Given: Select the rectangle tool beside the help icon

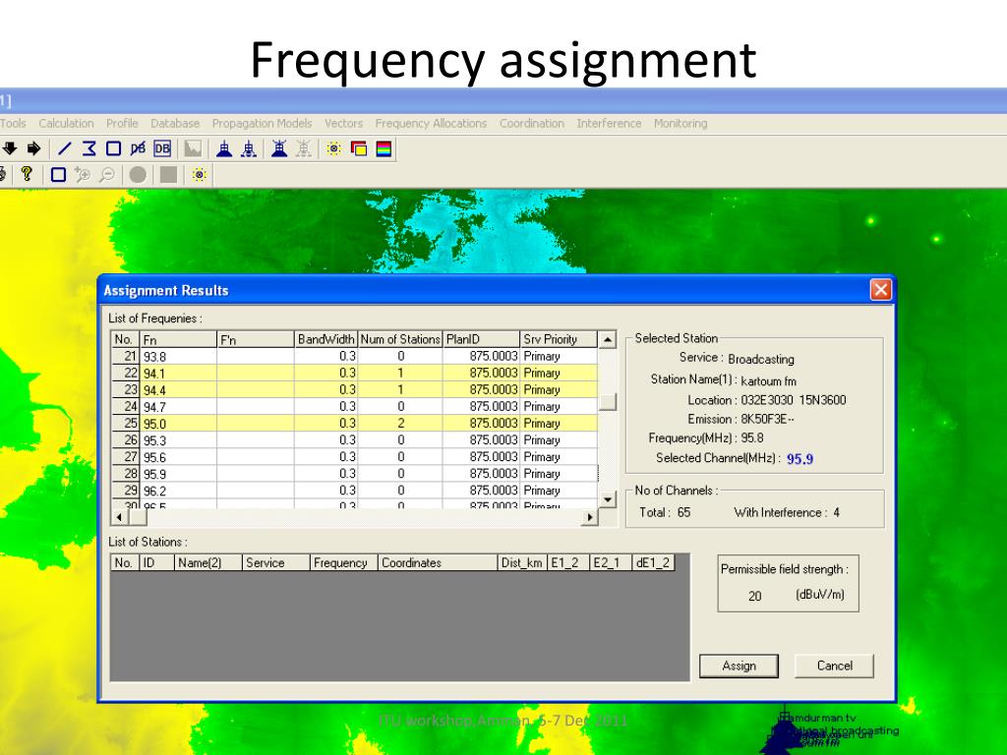Looking at the screenshot, I should pos(58,174).
